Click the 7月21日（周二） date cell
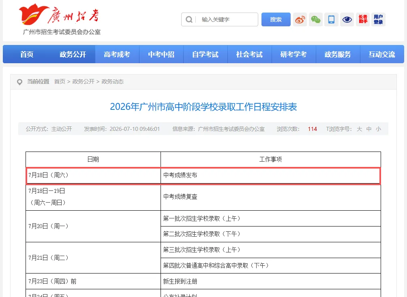Screen dimensions: 407x297 coord(93,258)
